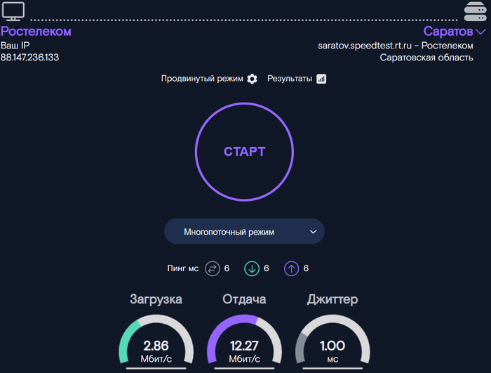This screenshot has height=373, width=491.
Task: Click the Отдача speed gauge
Action: (244, 344)
